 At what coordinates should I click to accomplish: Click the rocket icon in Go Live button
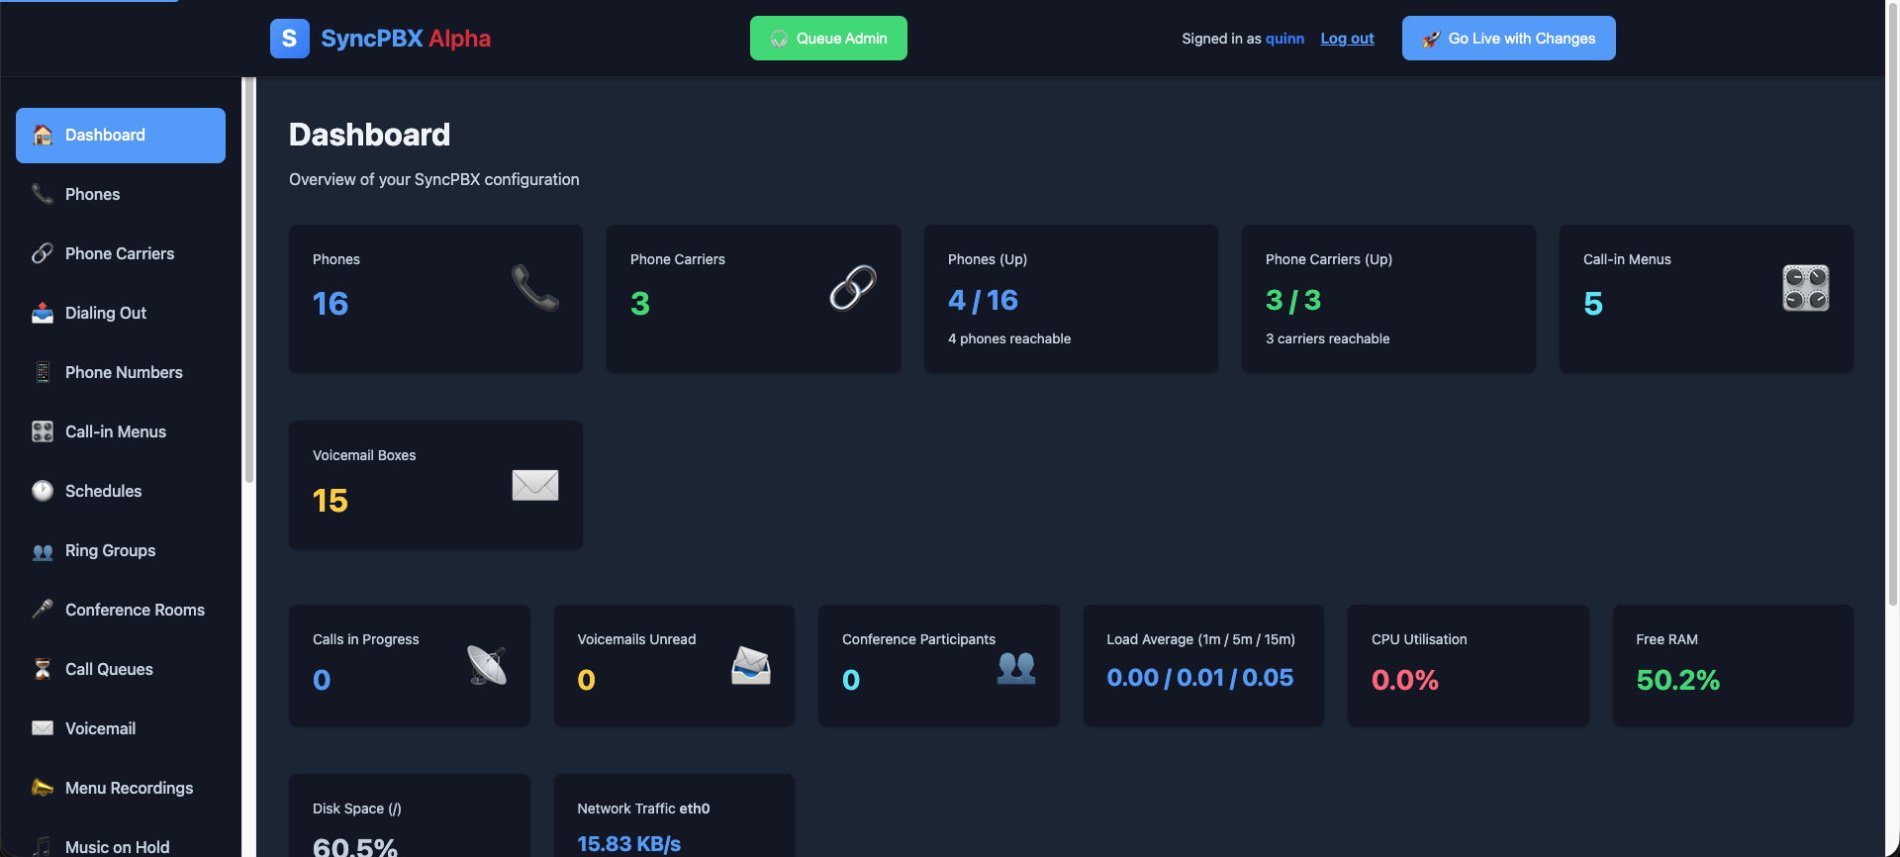pyautogui.click(x=1431, y=39)
